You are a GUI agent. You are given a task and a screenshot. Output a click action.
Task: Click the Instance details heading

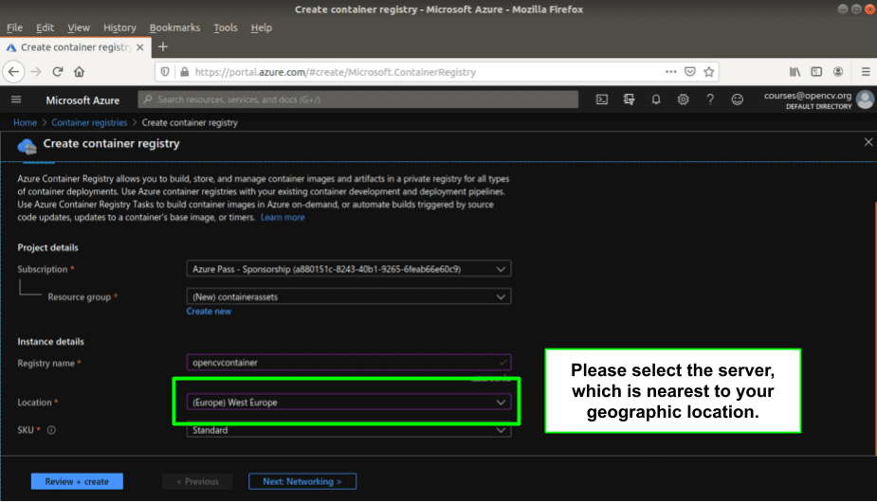click(x=50, y=342)
